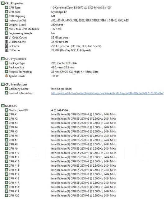The image size is (166, 199).
Task: Click the CPU Manufacturer section icon
Action: pyautogui.click(x=3, y=84)
